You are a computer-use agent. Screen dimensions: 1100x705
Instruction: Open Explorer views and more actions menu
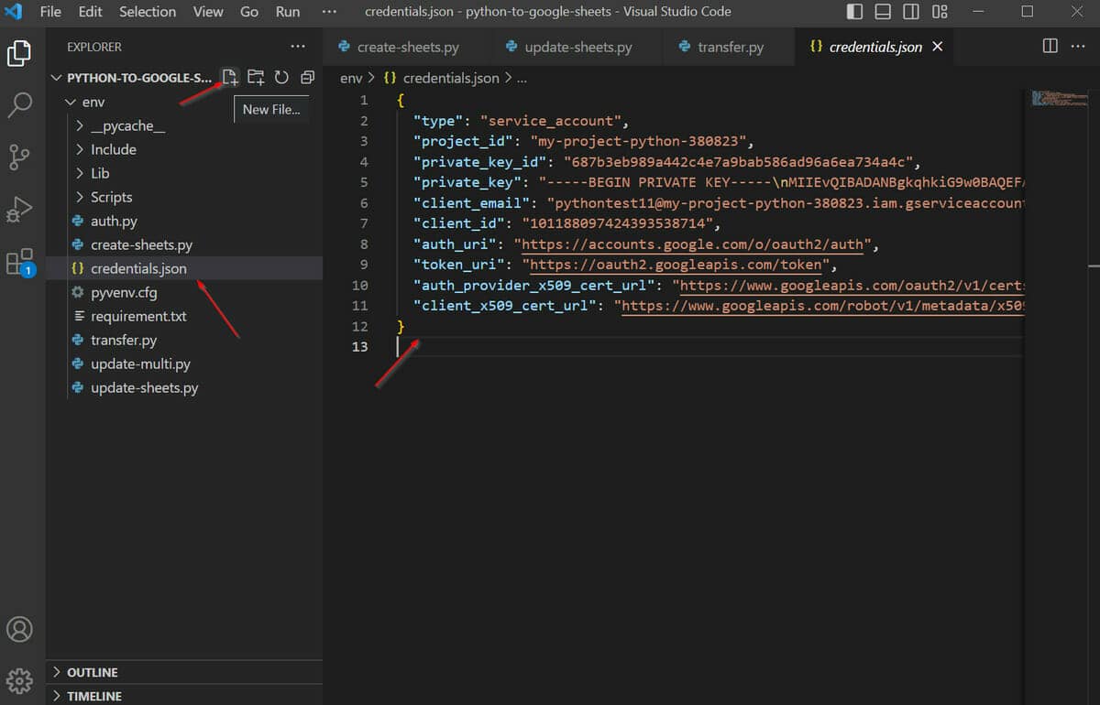298,46
